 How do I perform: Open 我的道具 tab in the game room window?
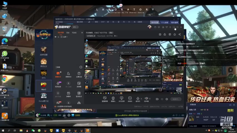(174, 22)
